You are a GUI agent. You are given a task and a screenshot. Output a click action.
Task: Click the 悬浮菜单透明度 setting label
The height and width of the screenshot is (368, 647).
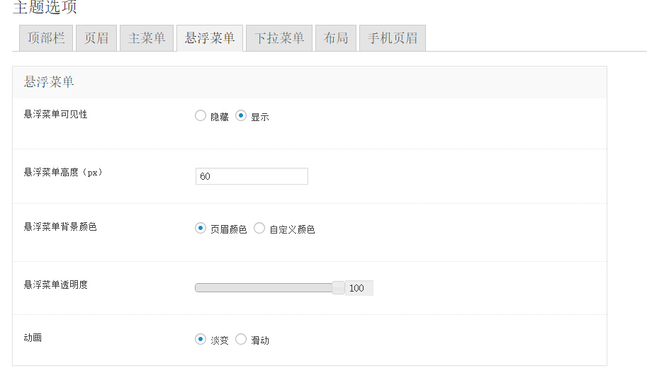click(56, 284)
